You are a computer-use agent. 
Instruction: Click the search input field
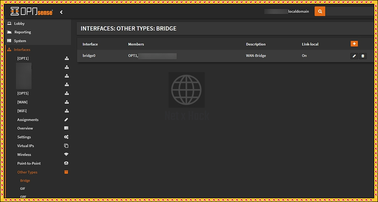point(348,12)
